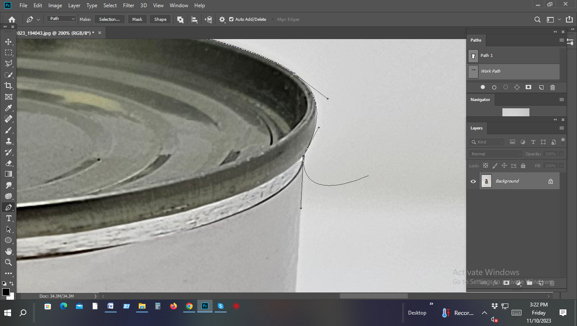Screen dimensions: 577x326
Task: Toggle prevent artboard auto-nesting lock
Action: (513, 166)
